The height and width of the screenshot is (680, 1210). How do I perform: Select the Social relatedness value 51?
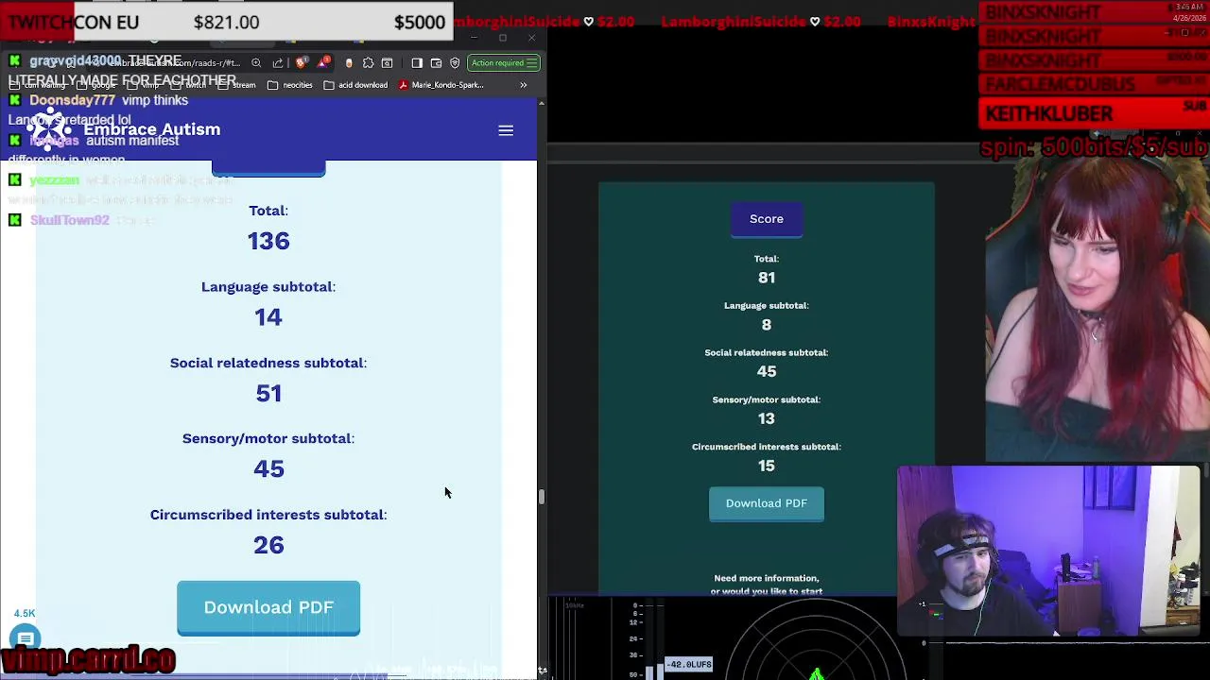tap(268, 393)
